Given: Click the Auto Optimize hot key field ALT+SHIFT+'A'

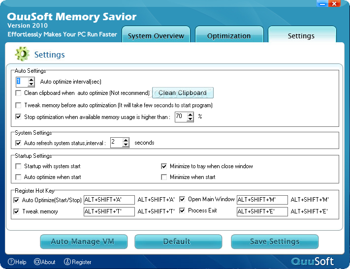Looking at the screenshot, I should coord(109,200).
